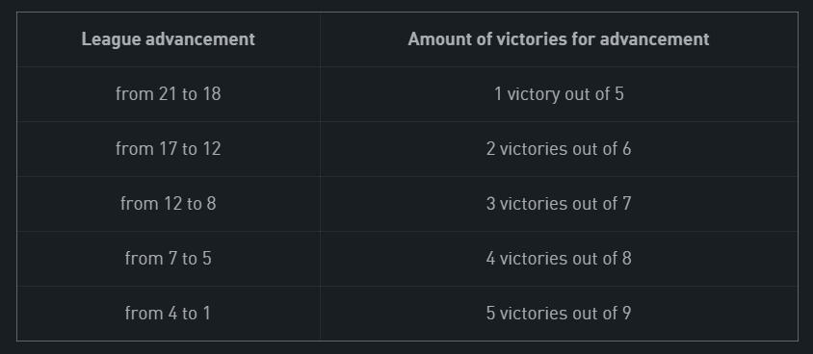Viewport: 813px width, 354px height.
Task: Select the 'from 4 to 1' cell
Action: [169, 314]
